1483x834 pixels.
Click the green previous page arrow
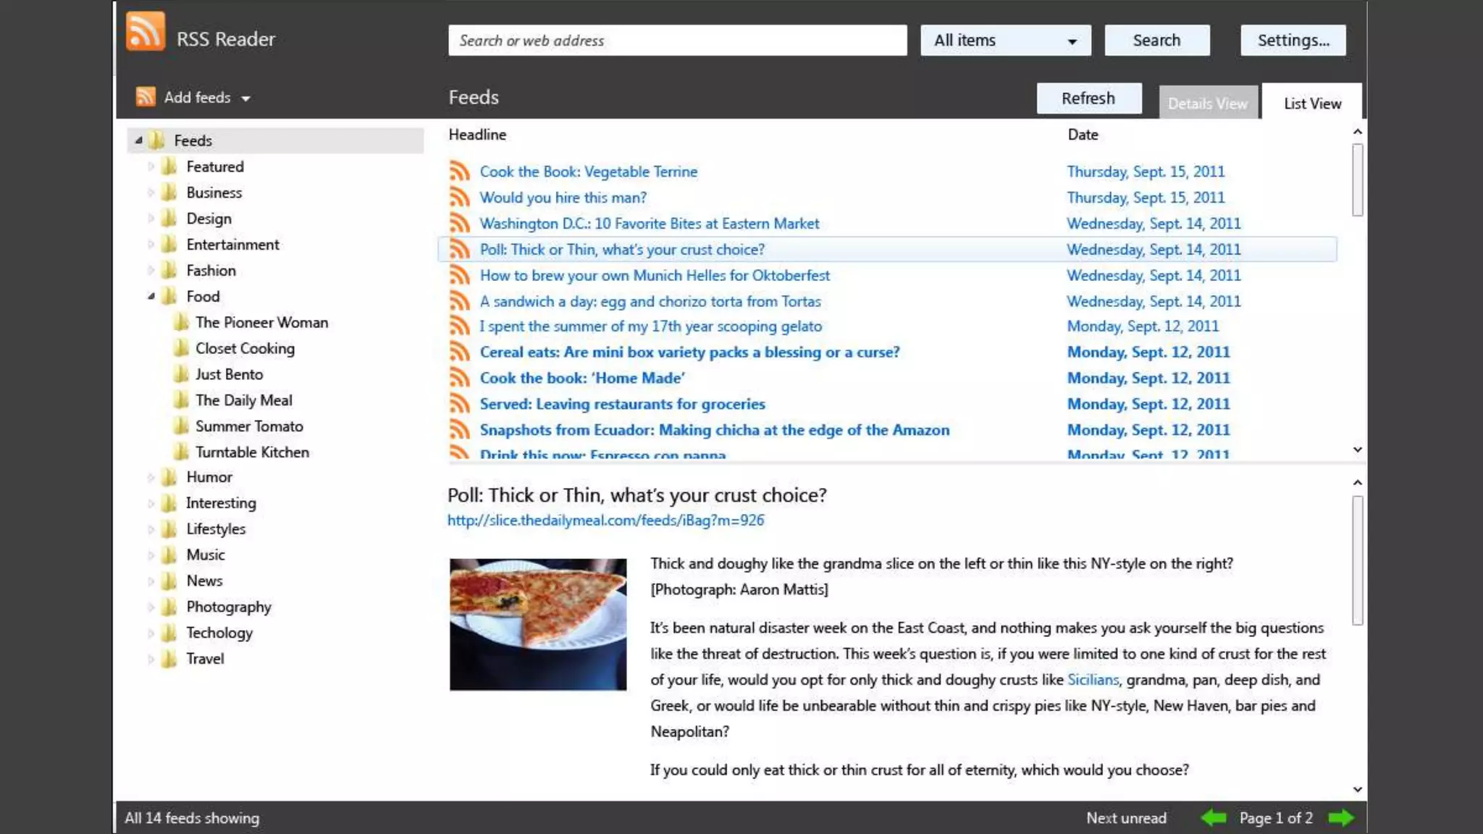point(1213,818)
